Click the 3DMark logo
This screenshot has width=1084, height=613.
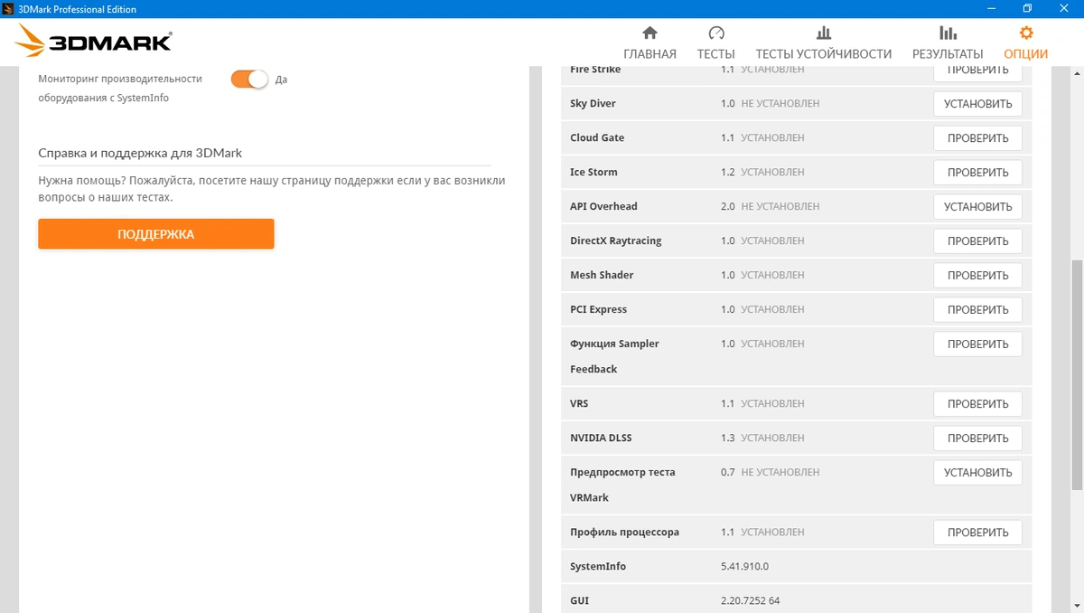[93, 41]
